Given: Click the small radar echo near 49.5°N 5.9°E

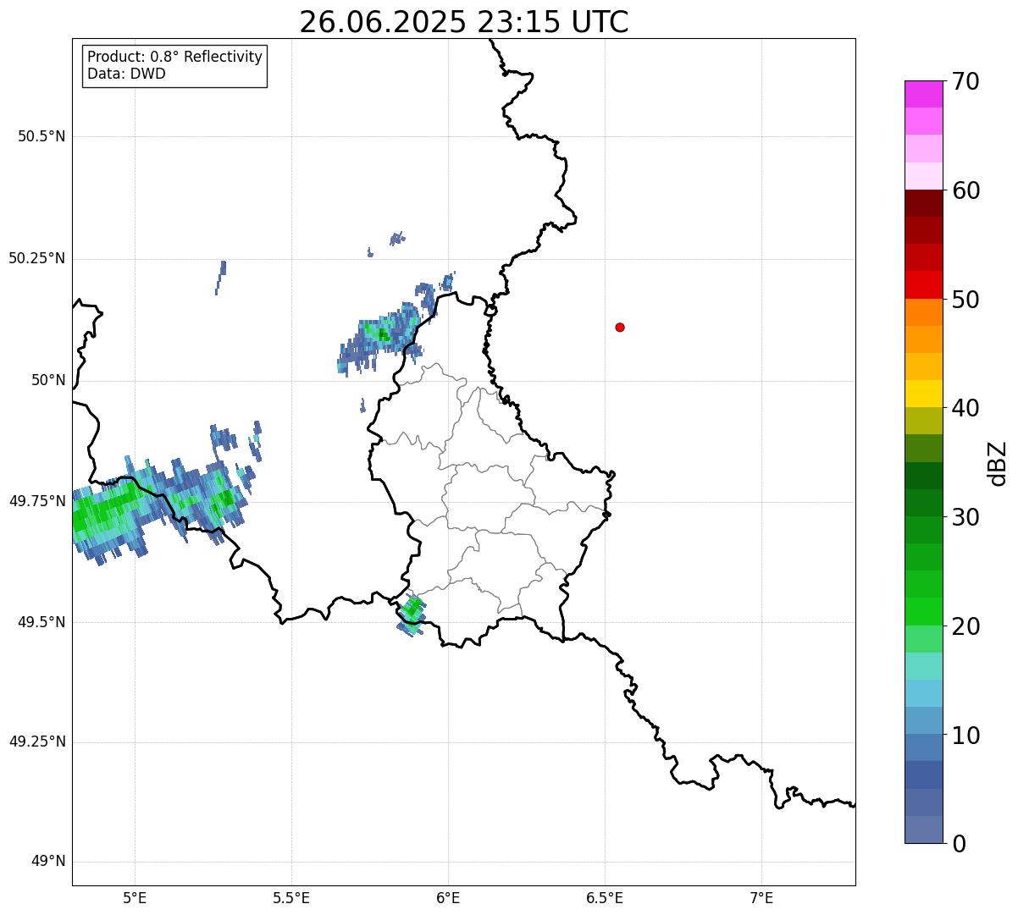Looking at the screenshot, I should point(412,615).
